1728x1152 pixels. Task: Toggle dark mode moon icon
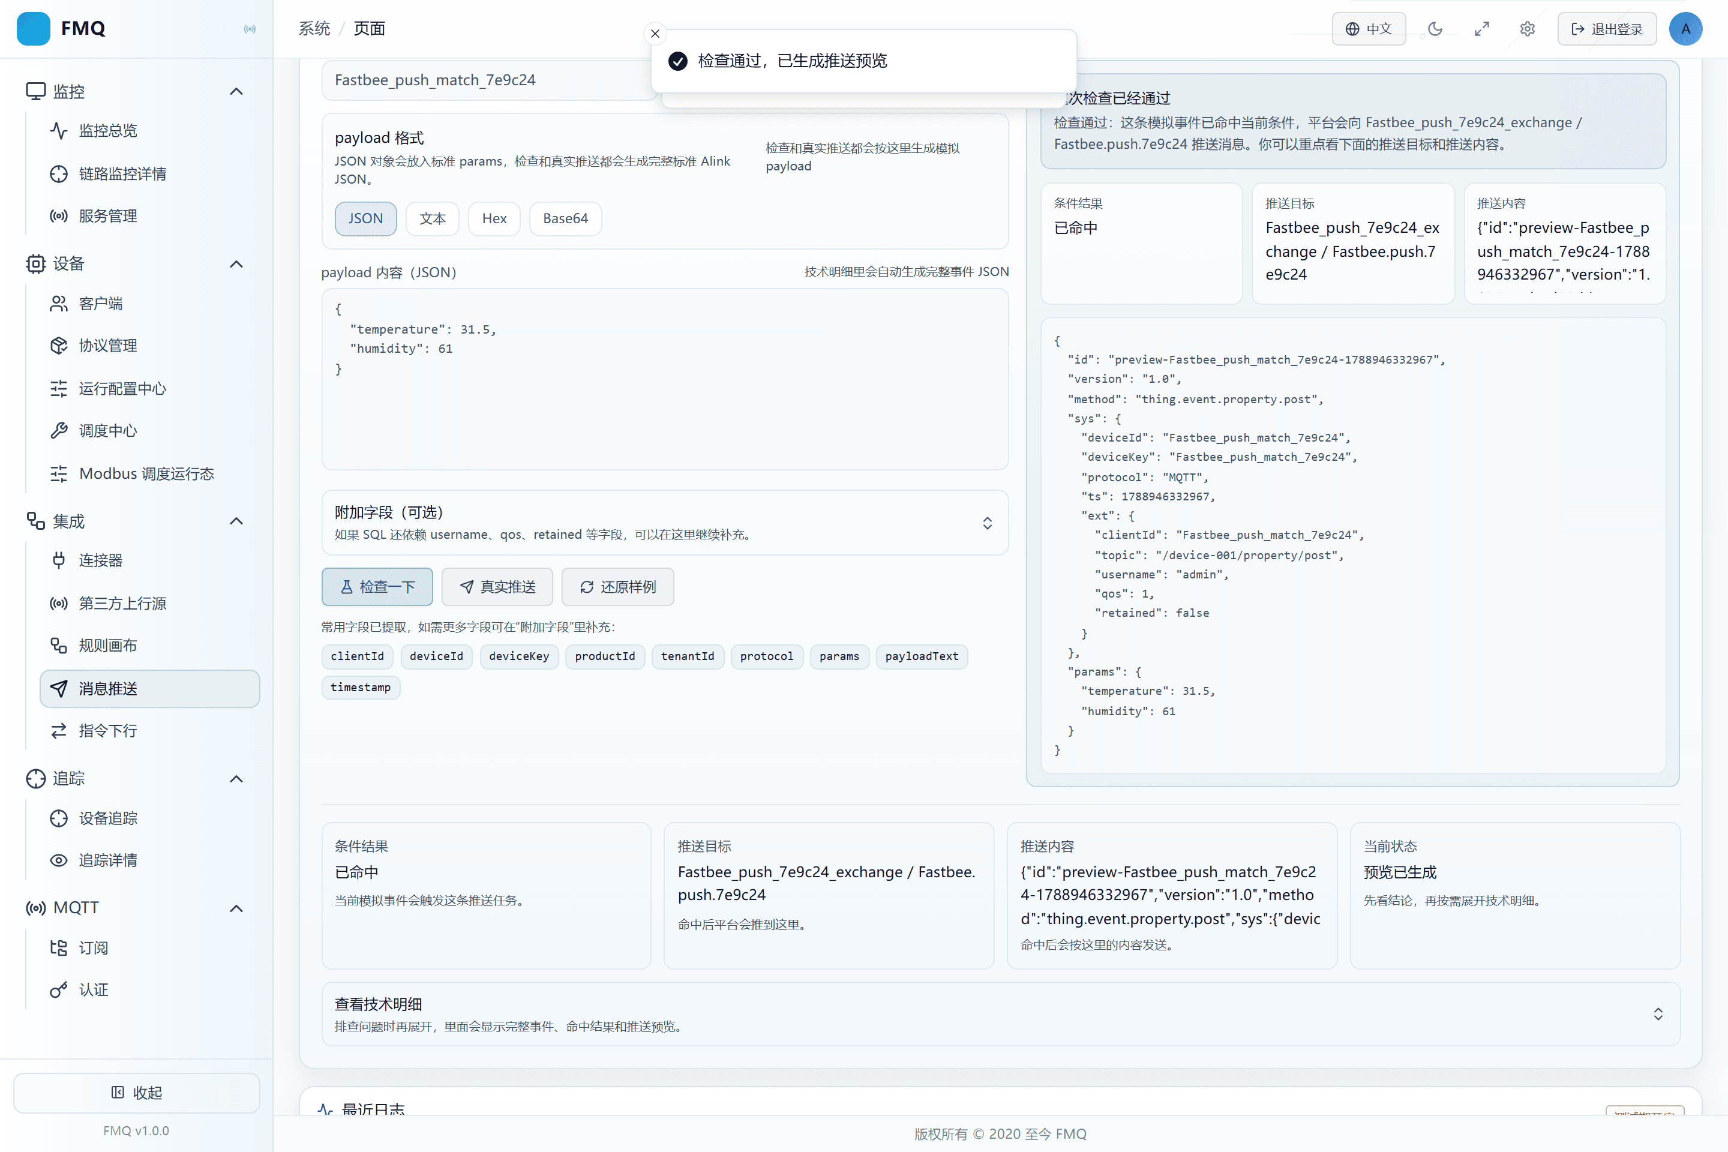(1435, 29)
